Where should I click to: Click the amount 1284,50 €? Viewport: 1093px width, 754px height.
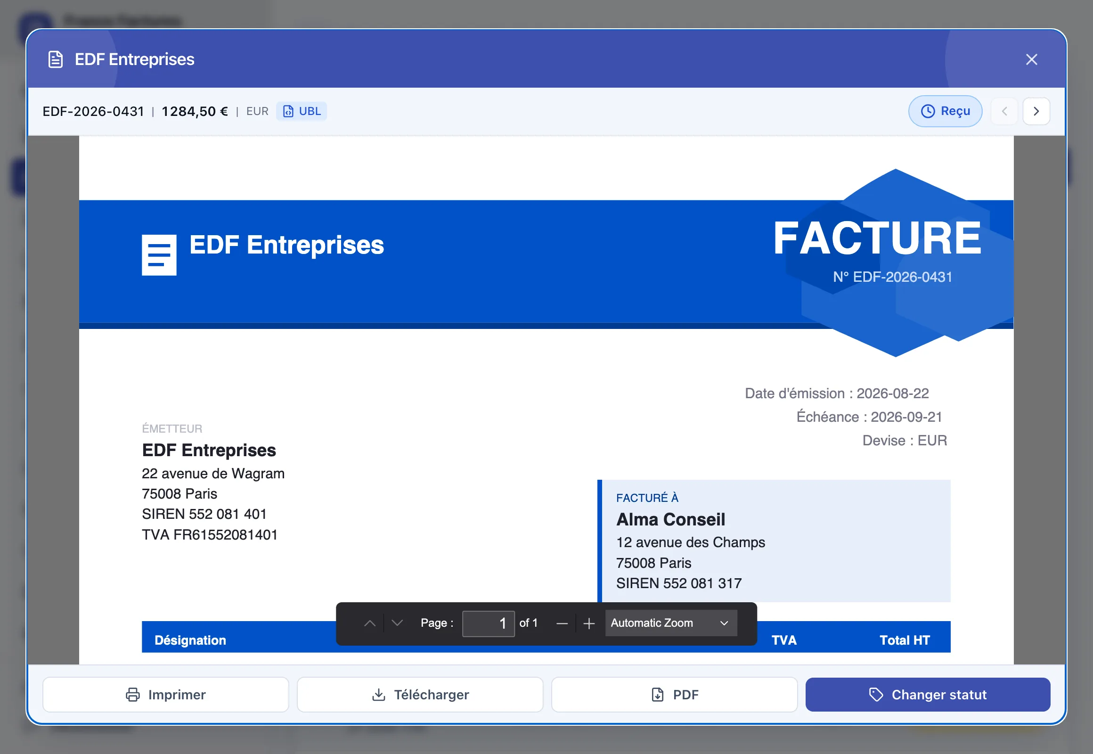coord(195,112)
